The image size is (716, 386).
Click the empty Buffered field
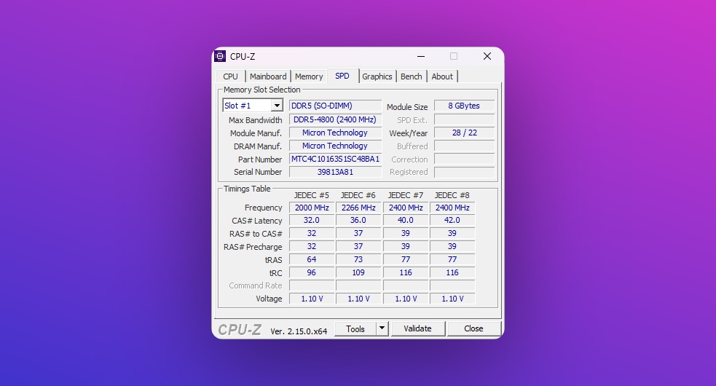click(x=464, y=146)
